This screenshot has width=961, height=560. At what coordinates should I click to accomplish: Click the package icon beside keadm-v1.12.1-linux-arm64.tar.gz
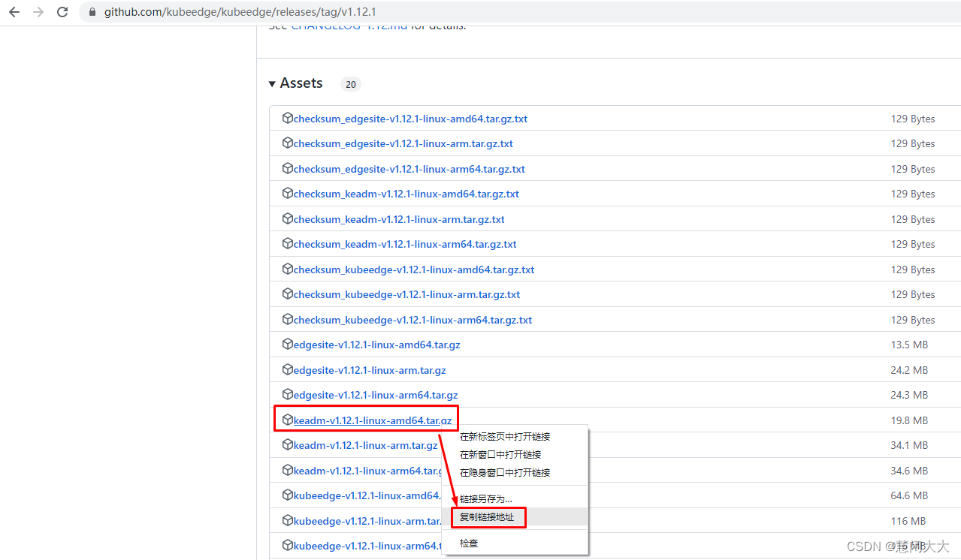point(287,471)
